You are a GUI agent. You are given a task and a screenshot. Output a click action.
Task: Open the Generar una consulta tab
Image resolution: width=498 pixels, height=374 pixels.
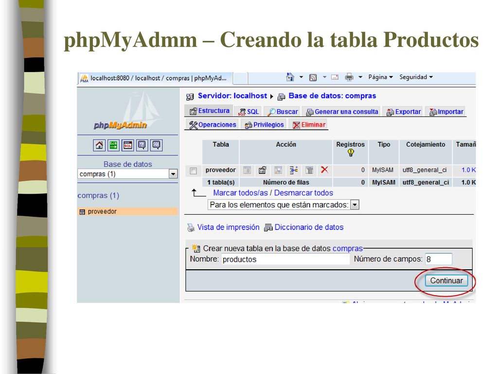click(342, 112)
